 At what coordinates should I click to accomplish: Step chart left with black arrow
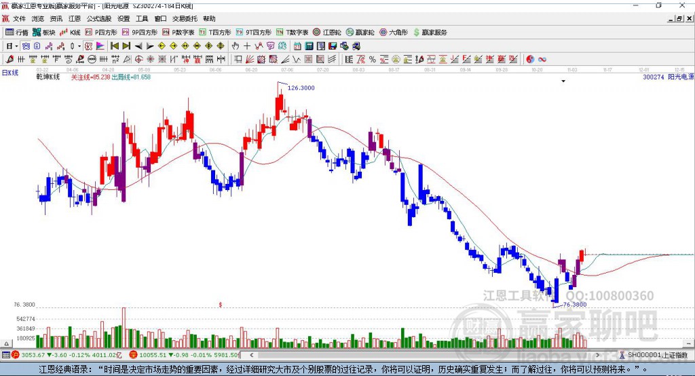pos(138,46)
